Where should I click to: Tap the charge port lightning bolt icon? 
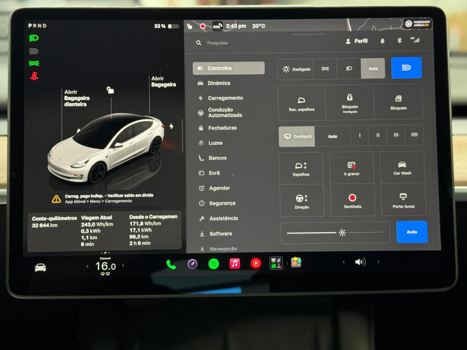(x=171, y=126)
